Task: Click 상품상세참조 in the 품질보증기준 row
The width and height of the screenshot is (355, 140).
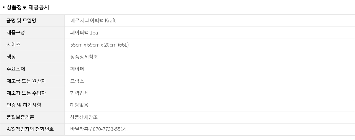Action: (x=84, y=117)
